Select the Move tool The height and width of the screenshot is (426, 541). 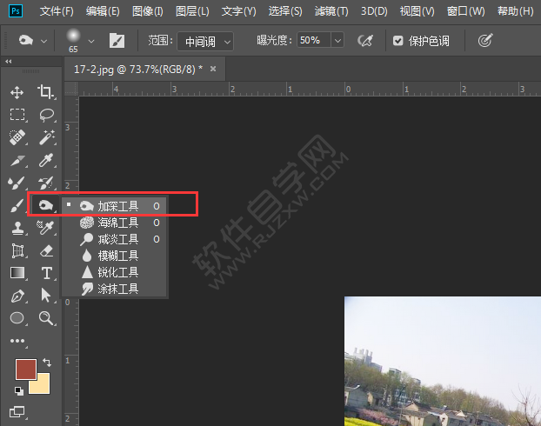(17, 92)
